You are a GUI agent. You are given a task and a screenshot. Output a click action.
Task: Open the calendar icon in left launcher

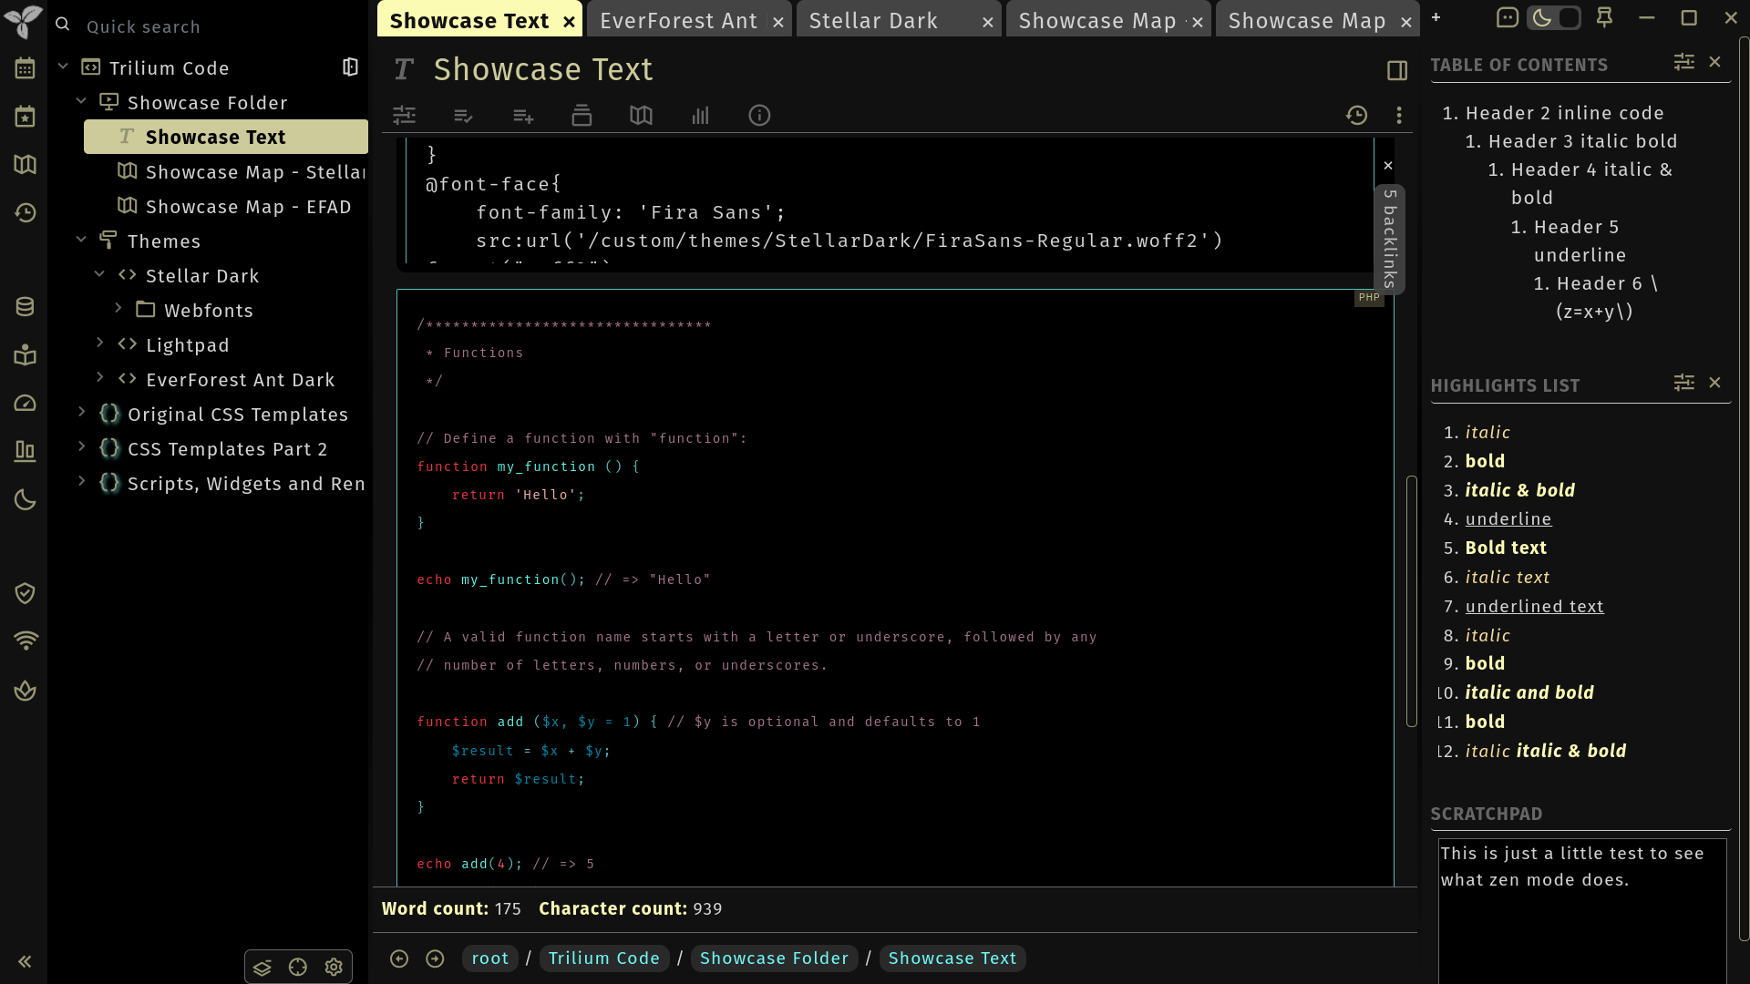[x=25, y=68]
